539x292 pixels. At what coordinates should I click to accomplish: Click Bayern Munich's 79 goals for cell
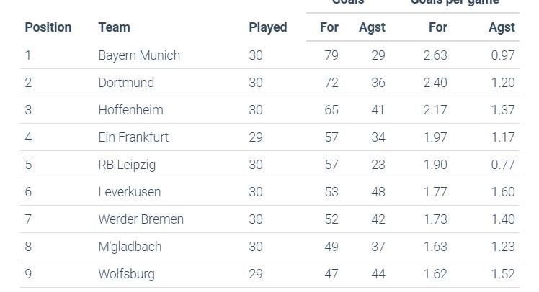tap(331, 55)
